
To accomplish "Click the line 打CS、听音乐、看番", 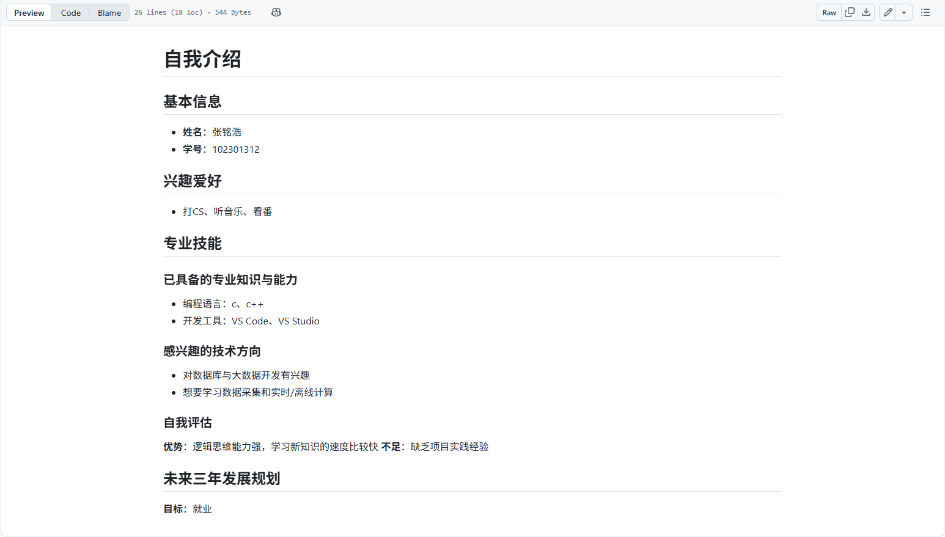I will [x=227, y=211].
